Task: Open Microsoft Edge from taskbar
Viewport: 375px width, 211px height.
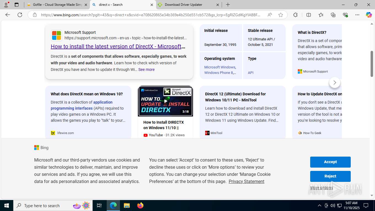Action: click(113, 206)
